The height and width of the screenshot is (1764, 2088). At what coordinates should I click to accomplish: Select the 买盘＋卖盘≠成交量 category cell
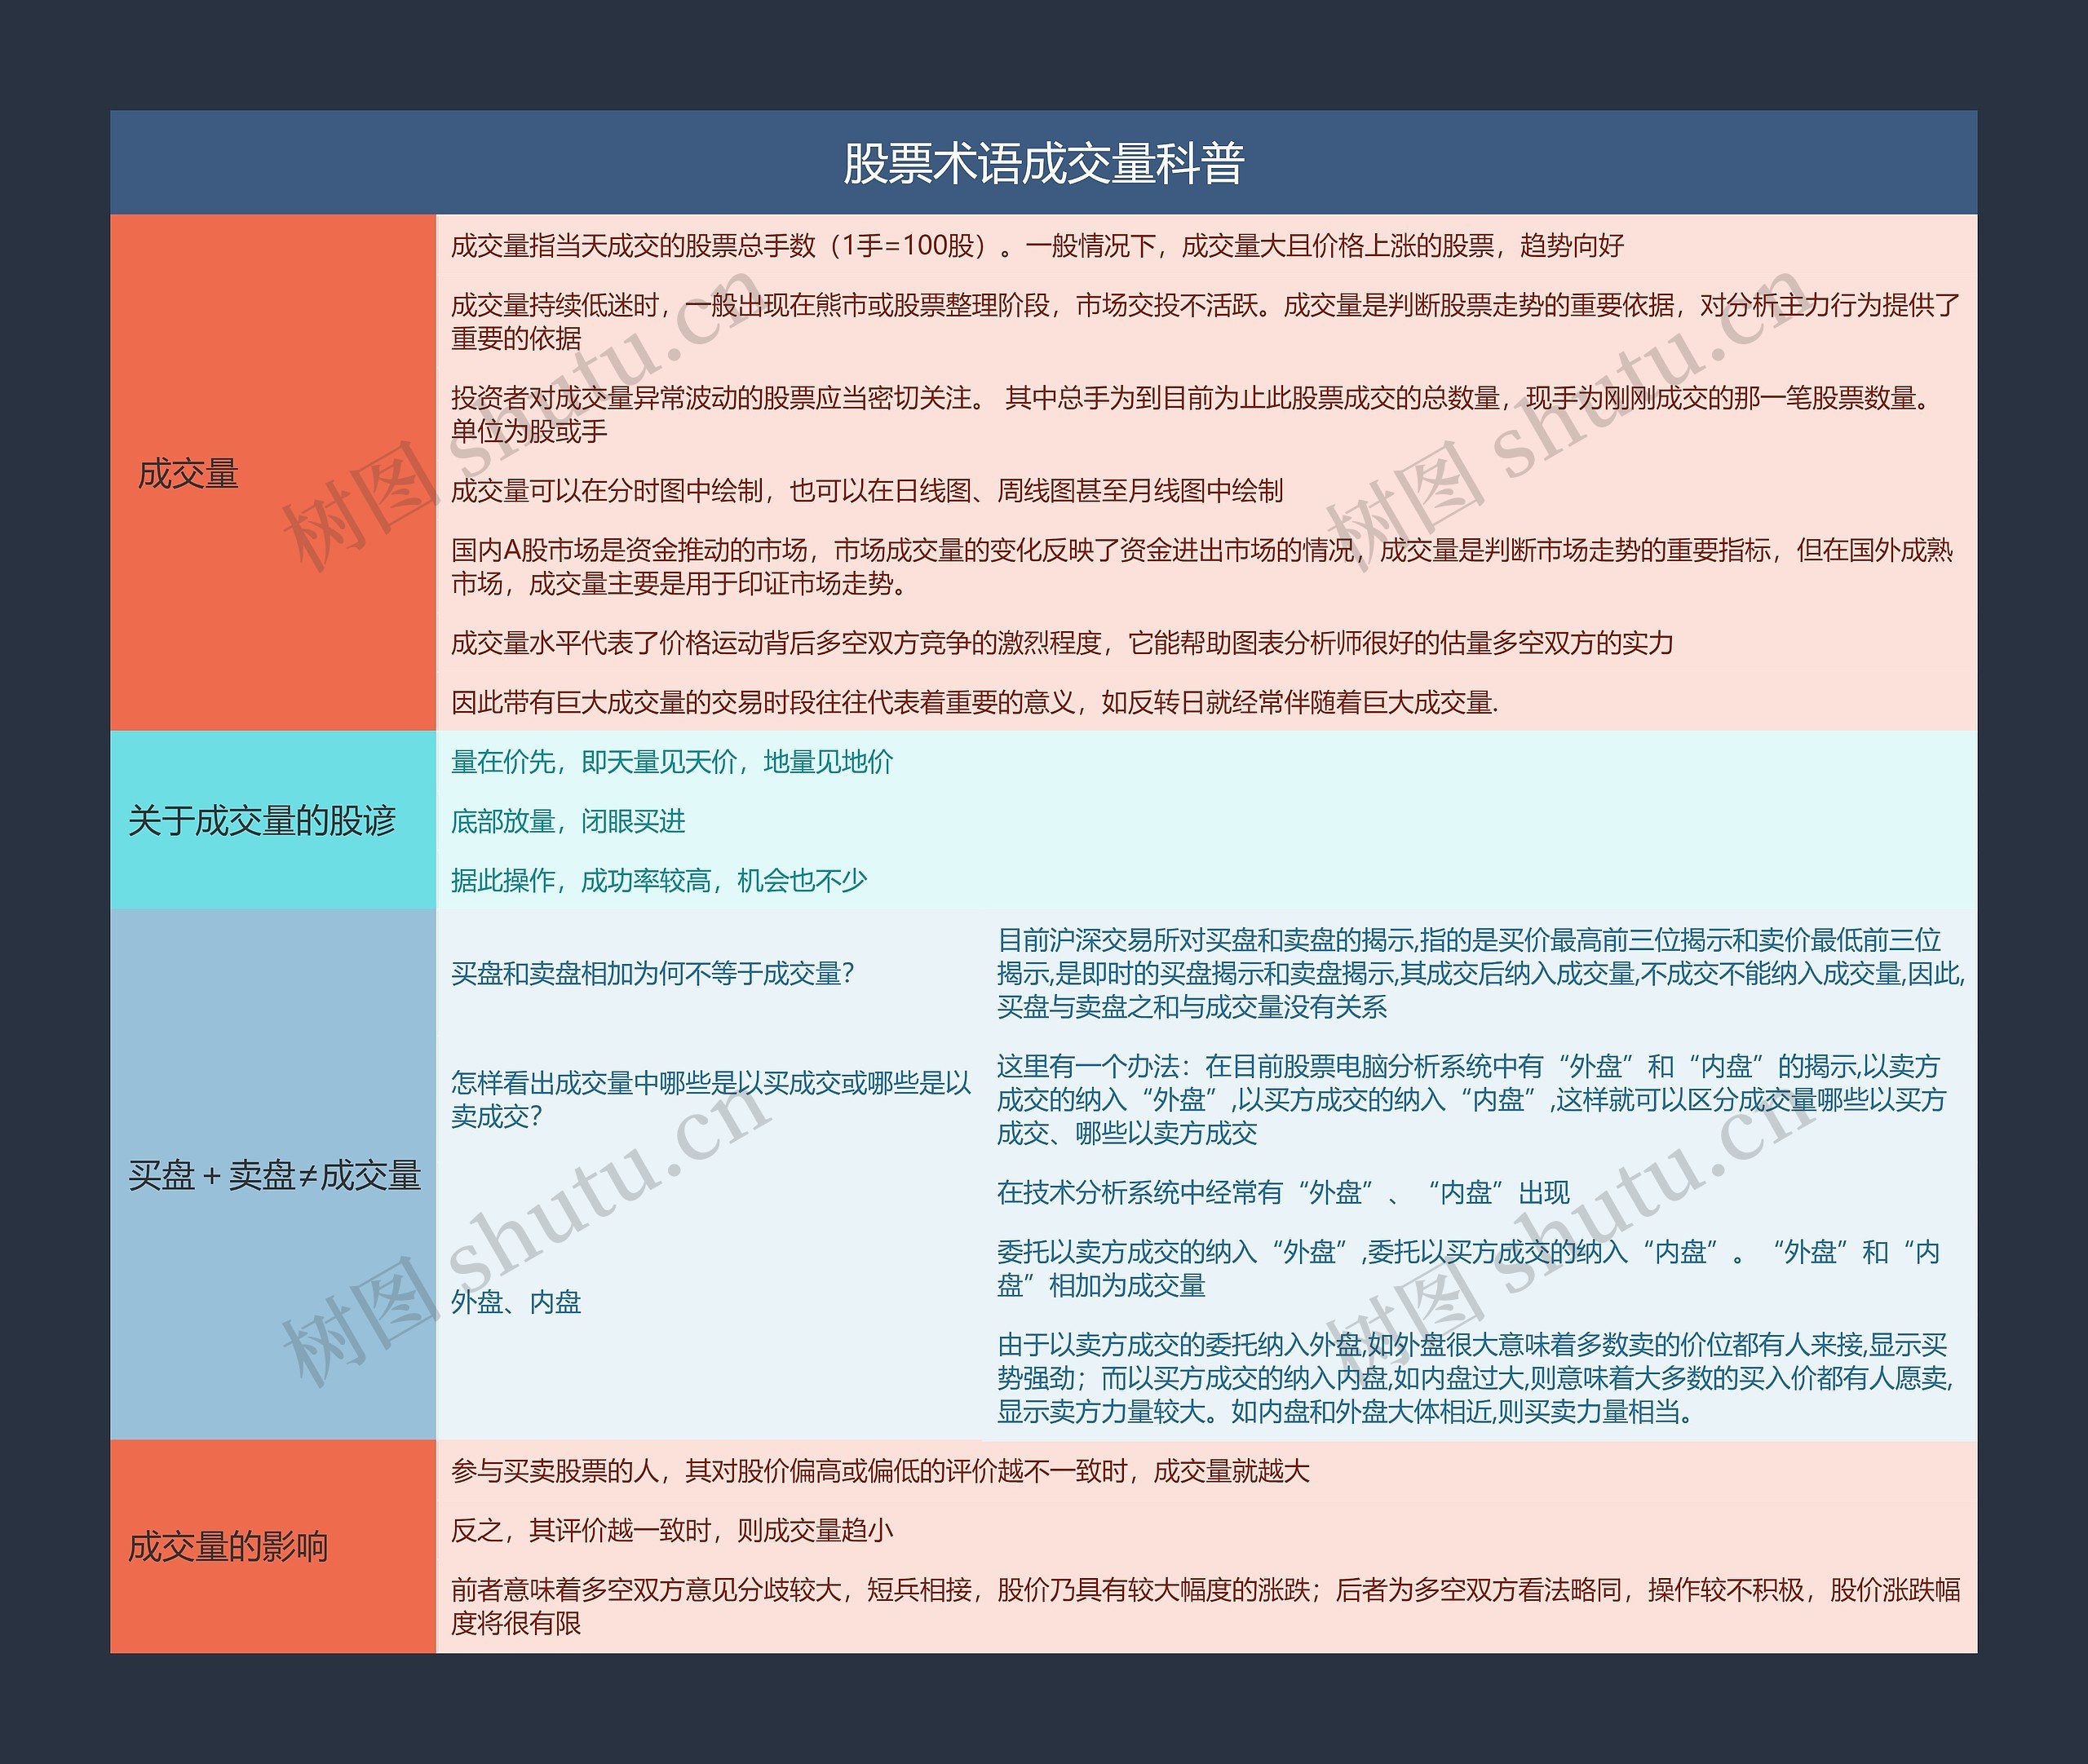(x=273, y=1175)
